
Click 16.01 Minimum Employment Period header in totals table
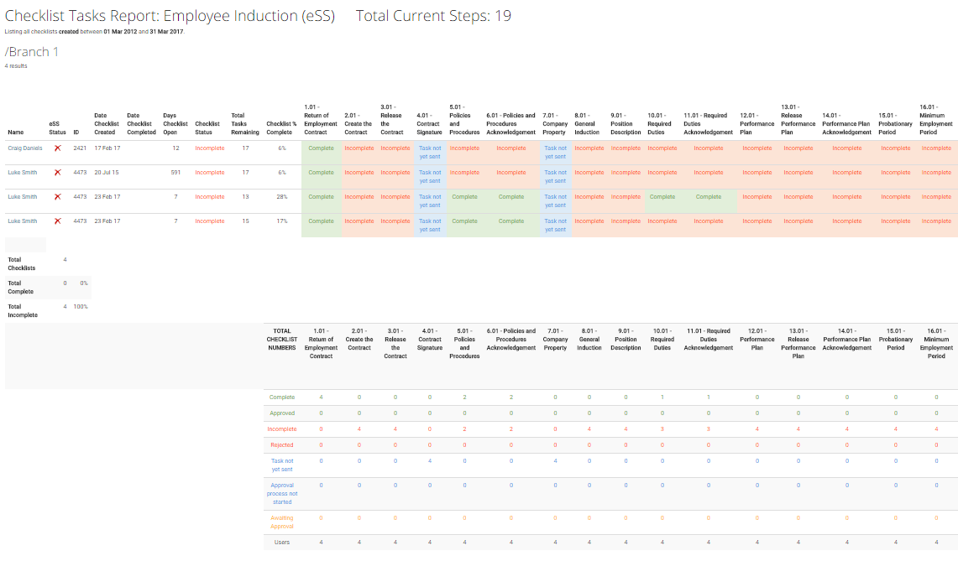coord(937,344)
